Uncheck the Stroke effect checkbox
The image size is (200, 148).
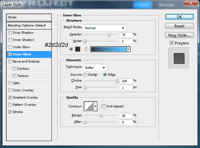point(10,112)
